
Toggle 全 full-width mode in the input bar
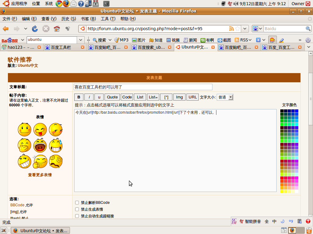267,222
